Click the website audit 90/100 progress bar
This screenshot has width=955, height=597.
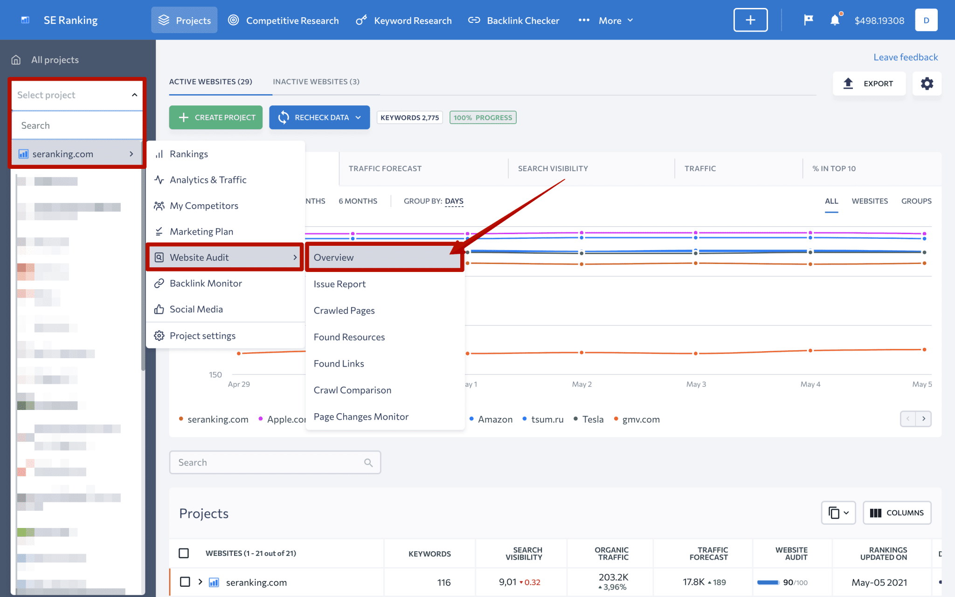(x=768, y=582)
